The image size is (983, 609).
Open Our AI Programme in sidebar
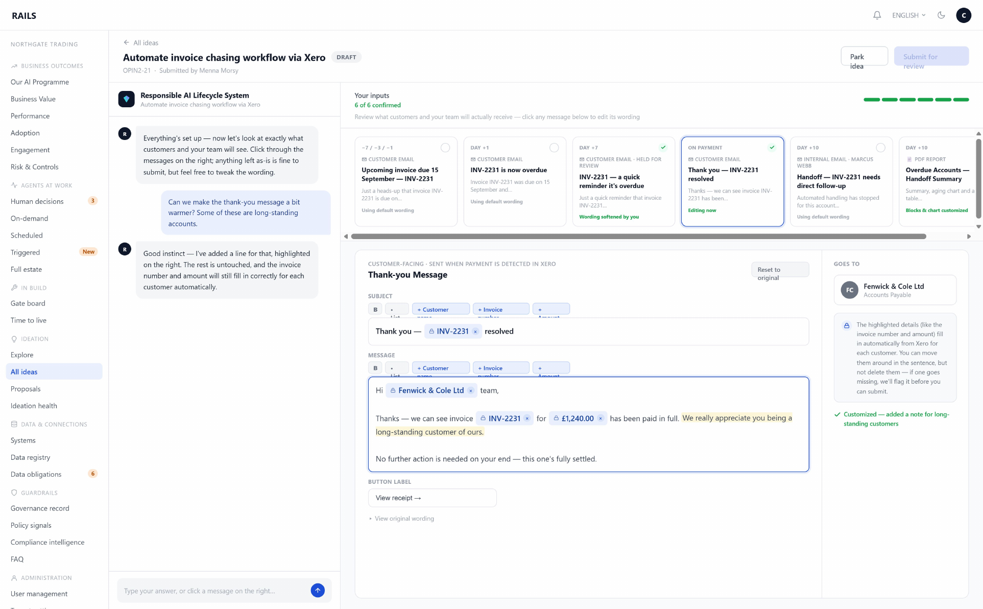(40, 82)
